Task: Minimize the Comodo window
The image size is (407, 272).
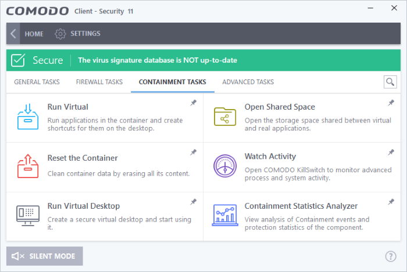Action: coord(370,8)
